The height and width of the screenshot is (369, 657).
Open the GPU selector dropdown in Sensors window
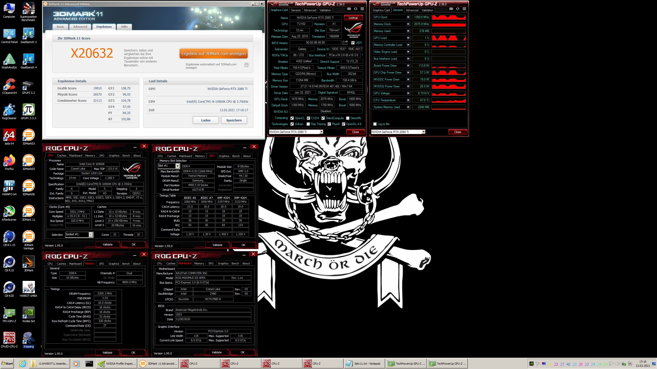(423, 132)
